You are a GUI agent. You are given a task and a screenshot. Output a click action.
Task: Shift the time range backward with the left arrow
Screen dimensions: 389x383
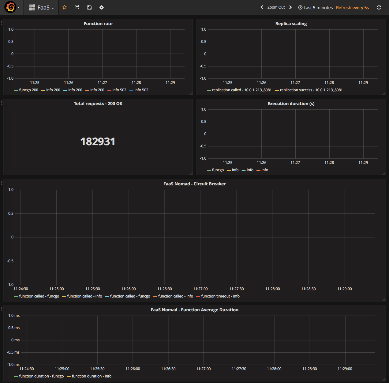click(x=262, y=7)
